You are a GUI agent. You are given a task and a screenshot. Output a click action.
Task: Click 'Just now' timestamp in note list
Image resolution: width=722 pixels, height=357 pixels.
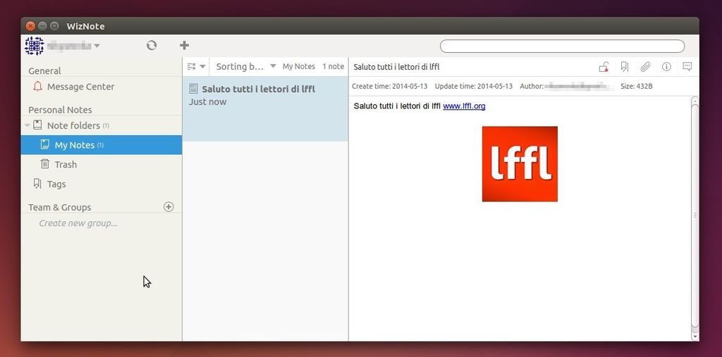[x=208, y=102]
